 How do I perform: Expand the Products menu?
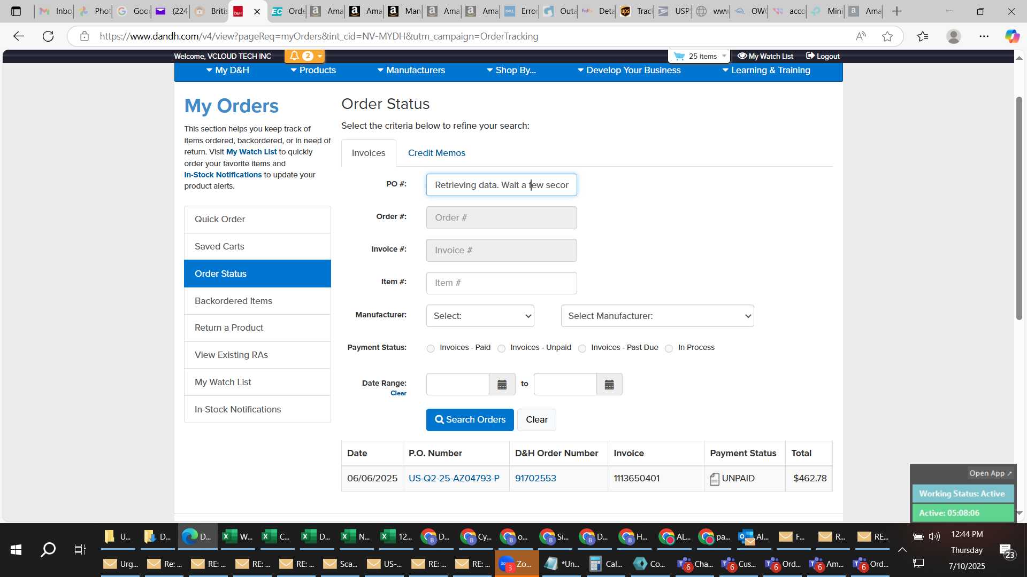[x=313, y=71]
